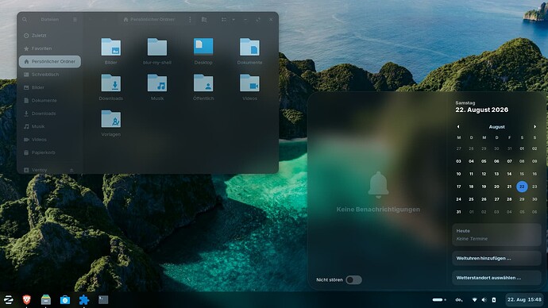Open the Heute events panel
Screen dimensions: 548x308
(496, 235)
